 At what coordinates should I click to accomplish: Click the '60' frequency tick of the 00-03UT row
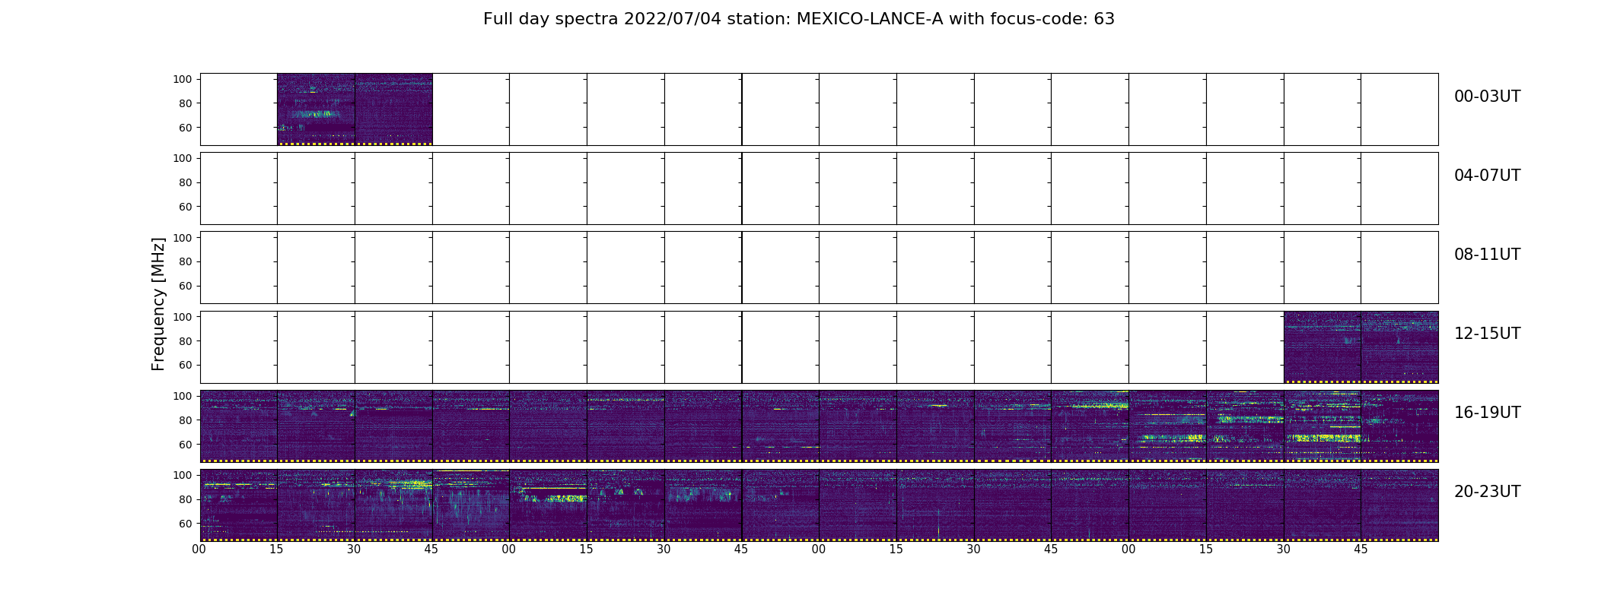coord(186,128)
